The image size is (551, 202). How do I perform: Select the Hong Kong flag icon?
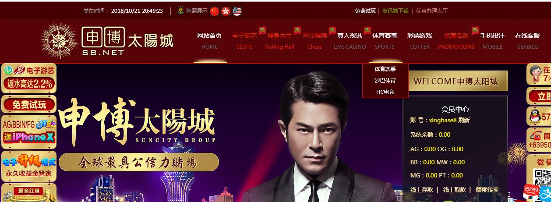[x=226, y=11]
